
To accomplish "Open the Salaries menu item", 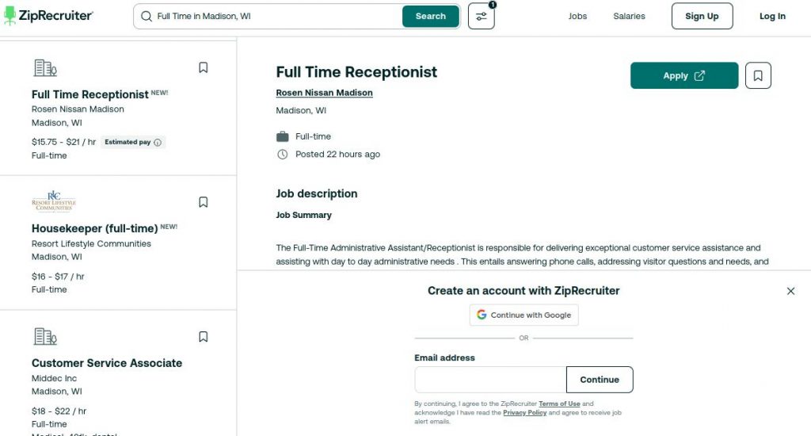I will [629, 16].
